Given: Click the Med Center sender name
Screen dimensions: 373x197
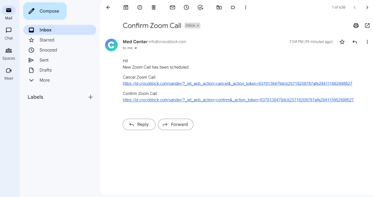Looking at the screenshot, I should 135,42.
